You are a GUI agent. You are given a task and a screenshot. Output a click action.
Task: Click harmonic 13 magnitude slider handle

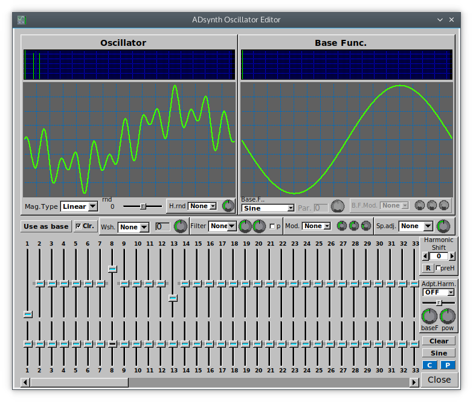point(173,298)
